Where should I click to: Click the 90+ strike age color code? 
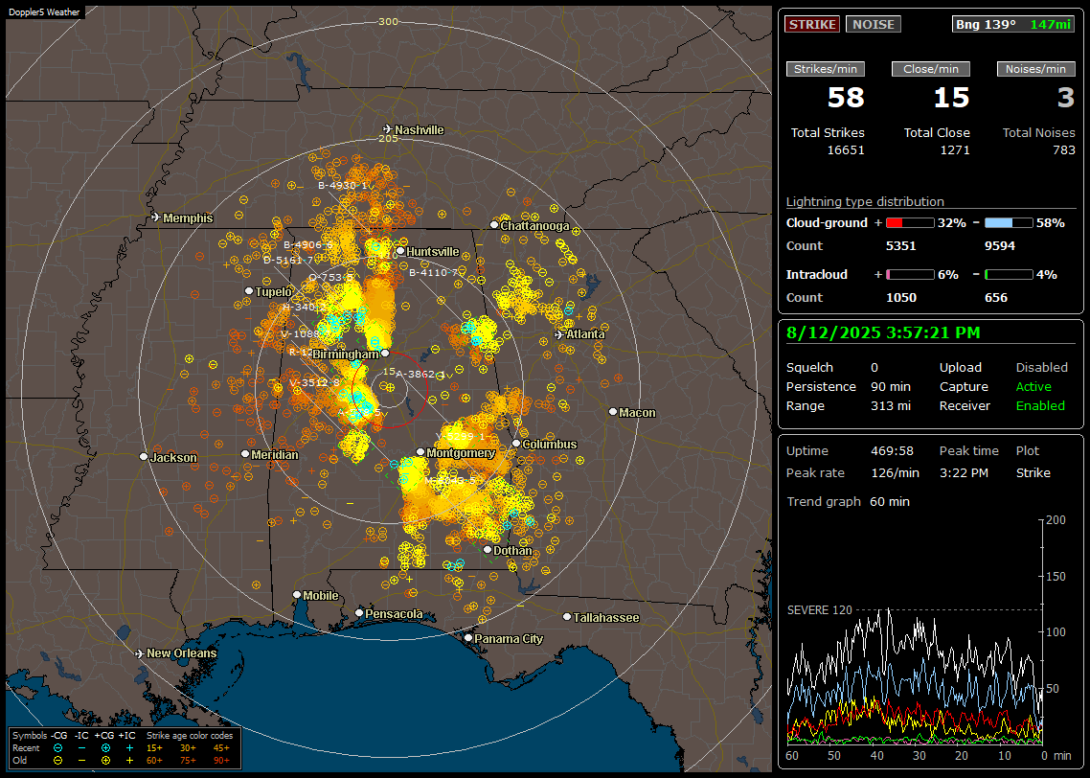221,761
